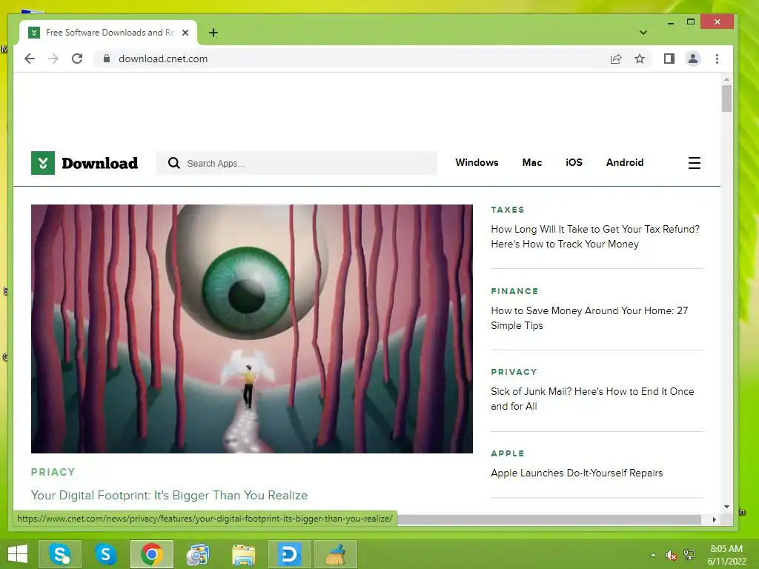Image resolution: width=759 pixels, height=569 pixels.
Task: Open a new tab with the plus button
Action: point(213,33)
